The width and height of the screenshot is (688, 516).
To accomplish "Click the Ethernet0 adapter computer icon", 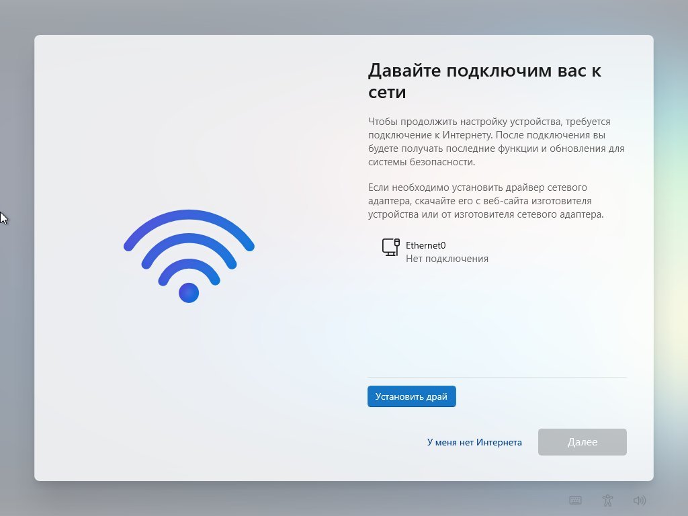I will (x=390, y=247).
